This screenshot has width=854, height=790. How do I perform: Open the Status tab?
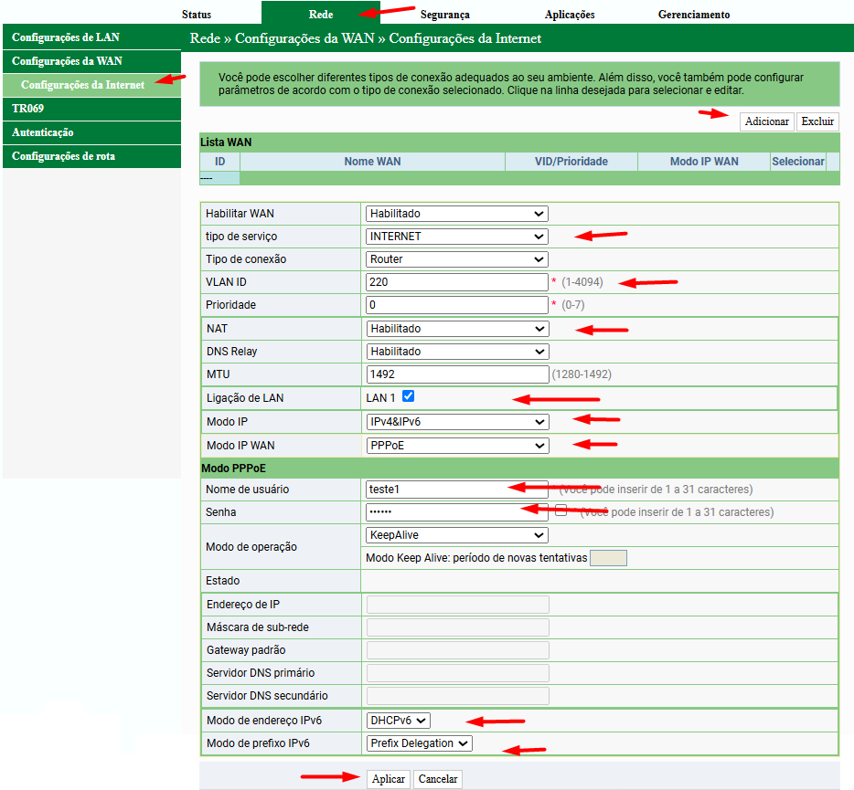pos(197,15)
